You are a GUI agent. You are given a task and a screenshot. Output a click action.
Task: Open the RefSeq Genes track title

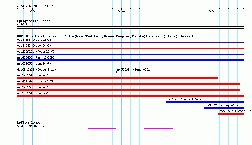click(x=29, y=123)
